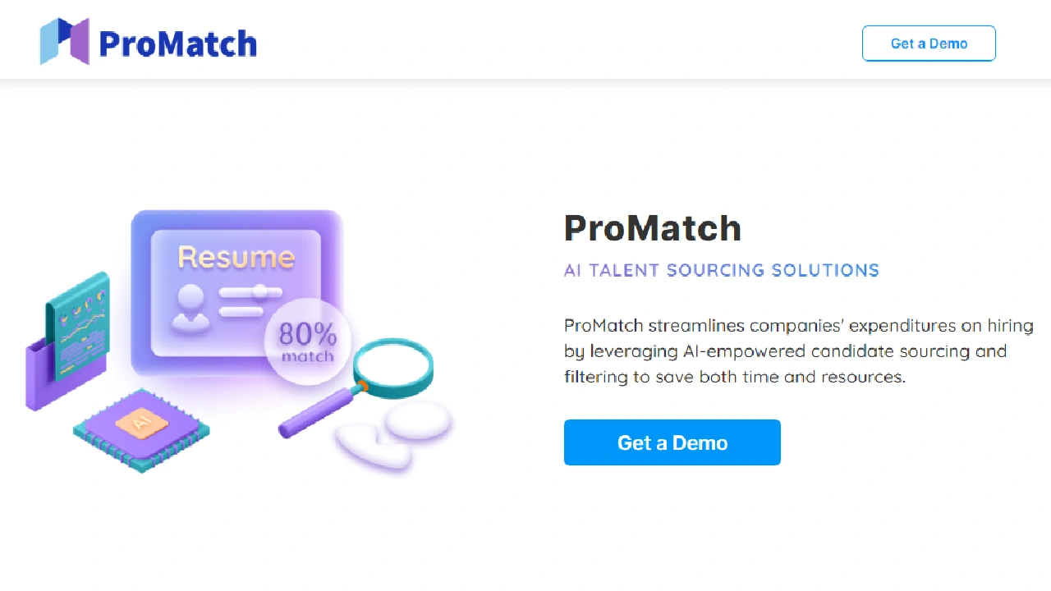Click the product description paragraph
Screen dimensions: 1051x591
tap(798, 350)
